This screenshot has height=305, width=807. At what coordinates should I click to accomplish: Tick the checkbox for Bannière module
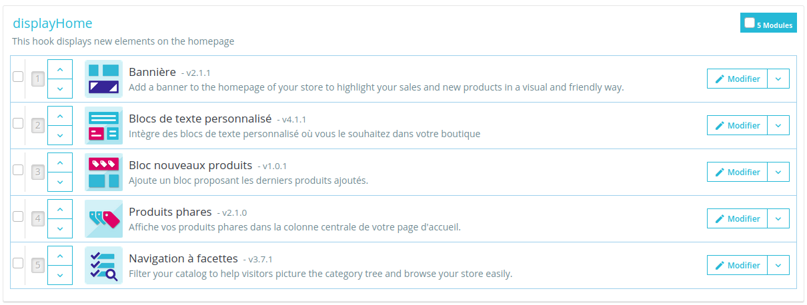(x=18, y=77)
